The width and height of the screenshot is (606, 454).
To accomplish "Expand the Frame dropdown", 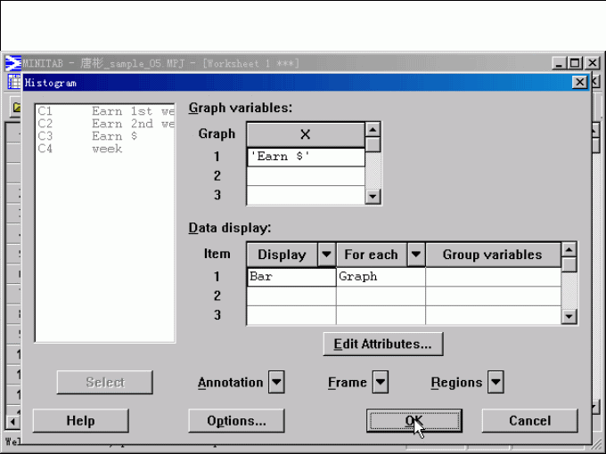I will click(381, 383).
